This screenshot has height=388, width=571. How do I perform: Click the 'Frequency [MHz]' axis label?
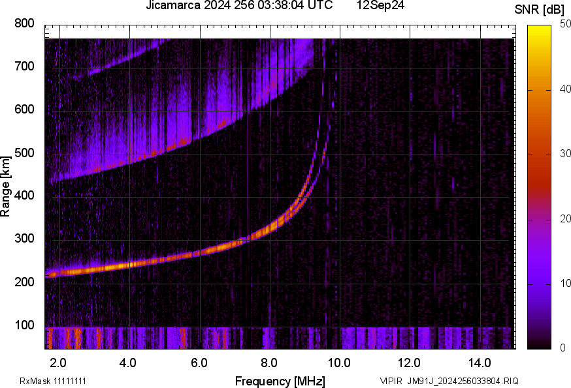(x=280, y=381)
